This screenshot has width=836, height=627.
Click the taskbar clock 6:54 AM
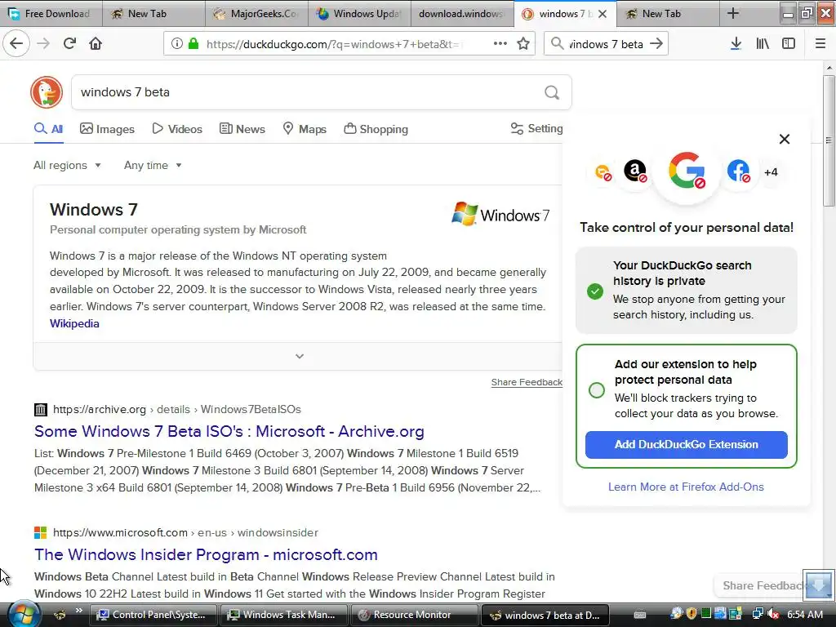805,615
